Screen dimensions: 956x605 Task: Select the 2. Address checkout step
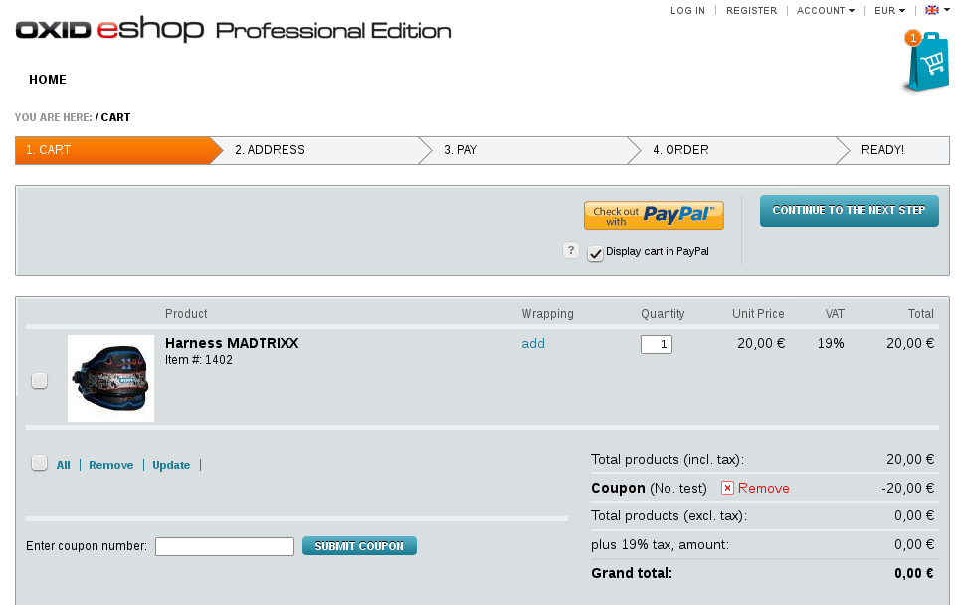[x=270, y=150]
